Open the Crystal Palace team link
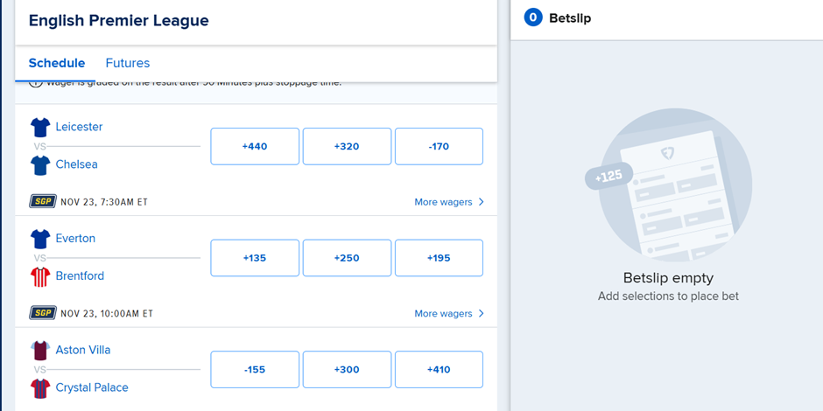The width and height of the screenshot is (823, 411). pos(92,388)
